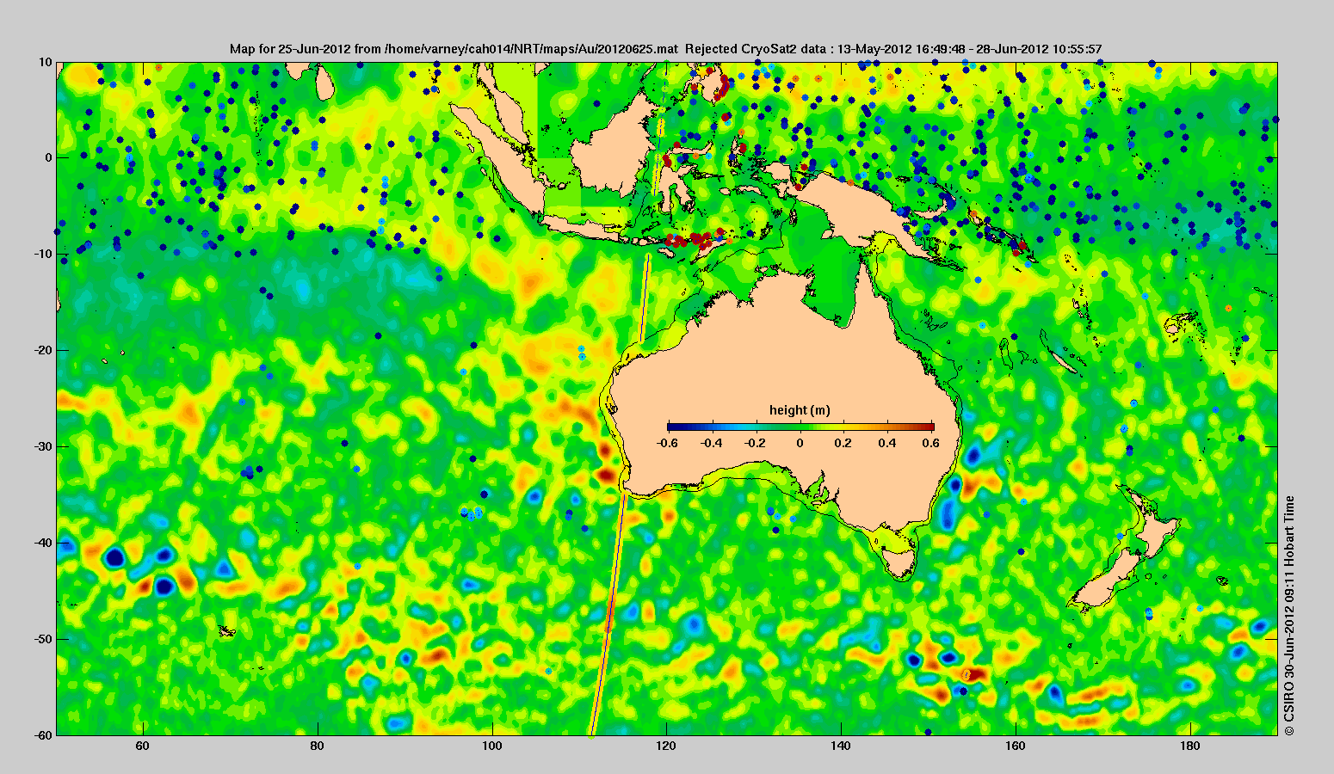Click the y-axis latitude label '-20'
The height and width of the screenshot is (774, 1334).
pos(43,350)
